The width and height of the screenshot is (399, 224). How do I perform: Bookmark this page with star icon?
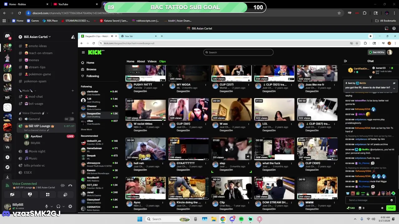339,13
